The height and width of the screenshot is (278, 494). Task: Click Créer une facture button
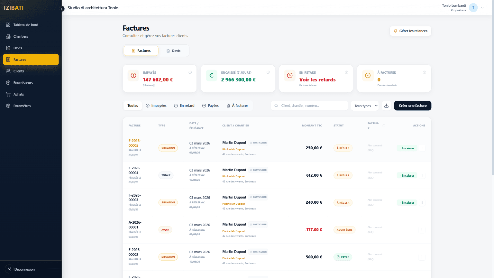[412, 106]
